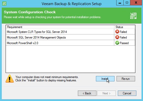143x101 pixels.
Task: Click Install to deploy missing features
Action: (x=105, y=79)
